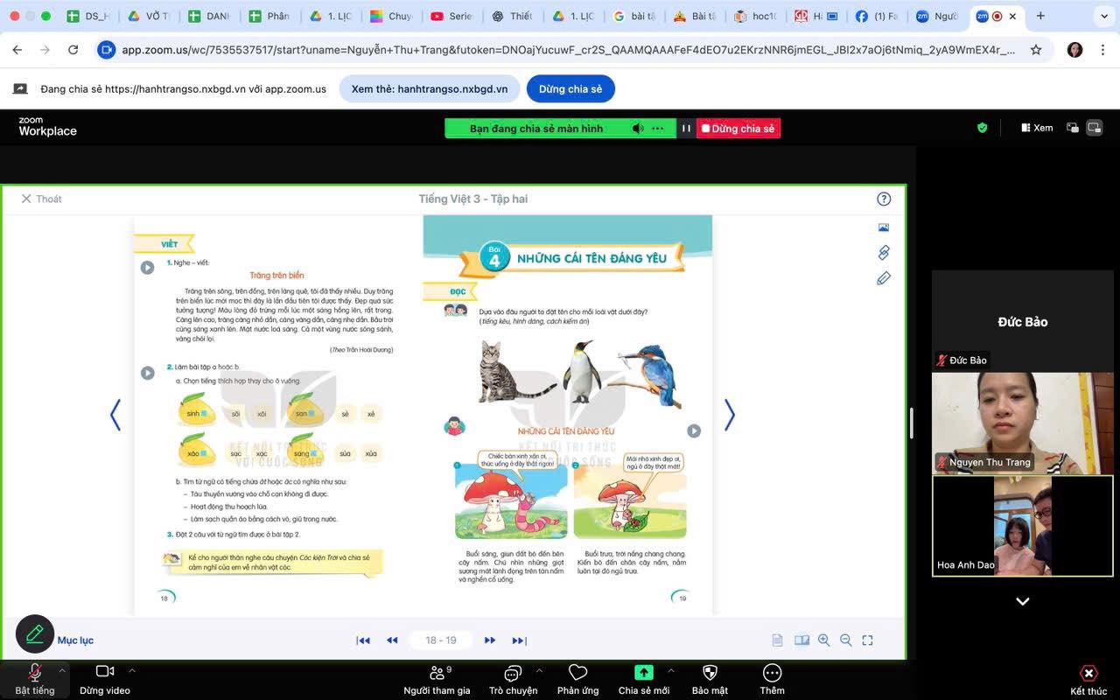The image size is (1120, 700).
Task: Click the pencil tool in ebook sidebar
Action: 884,278
